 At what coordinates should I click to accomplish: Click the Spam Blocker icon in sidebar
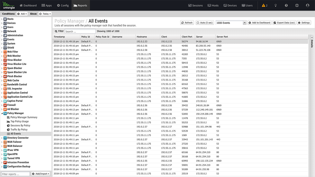5,68
